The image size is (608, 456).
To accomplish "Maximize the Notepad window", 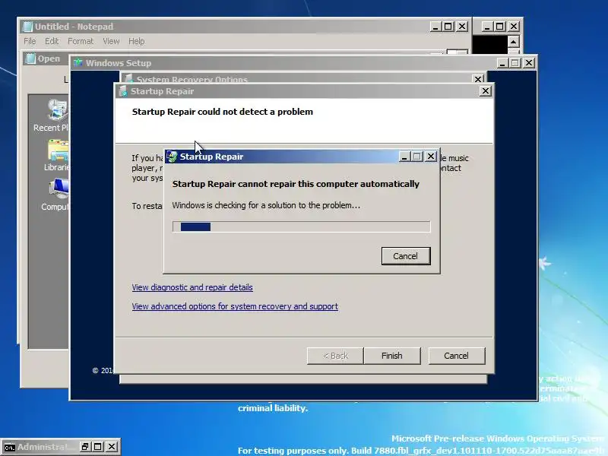I will pyautogui.click(x=448, y=27).
